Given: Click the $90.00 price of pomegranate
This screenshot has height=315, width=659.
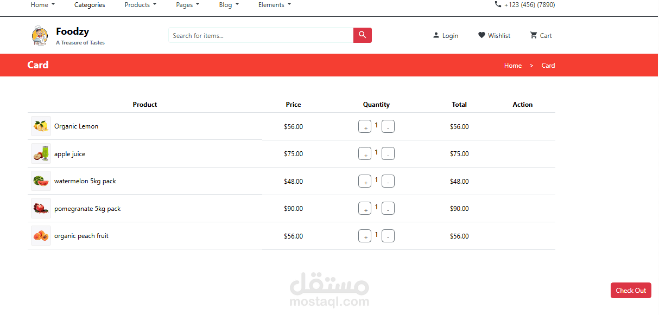Looking at the screenshot, I should [293, 209].
